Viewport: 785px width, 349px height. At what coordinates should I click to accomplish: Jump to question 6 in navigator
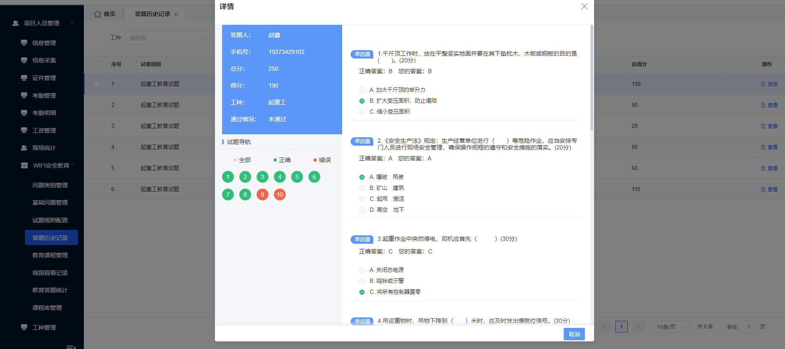tap(314, 177)
